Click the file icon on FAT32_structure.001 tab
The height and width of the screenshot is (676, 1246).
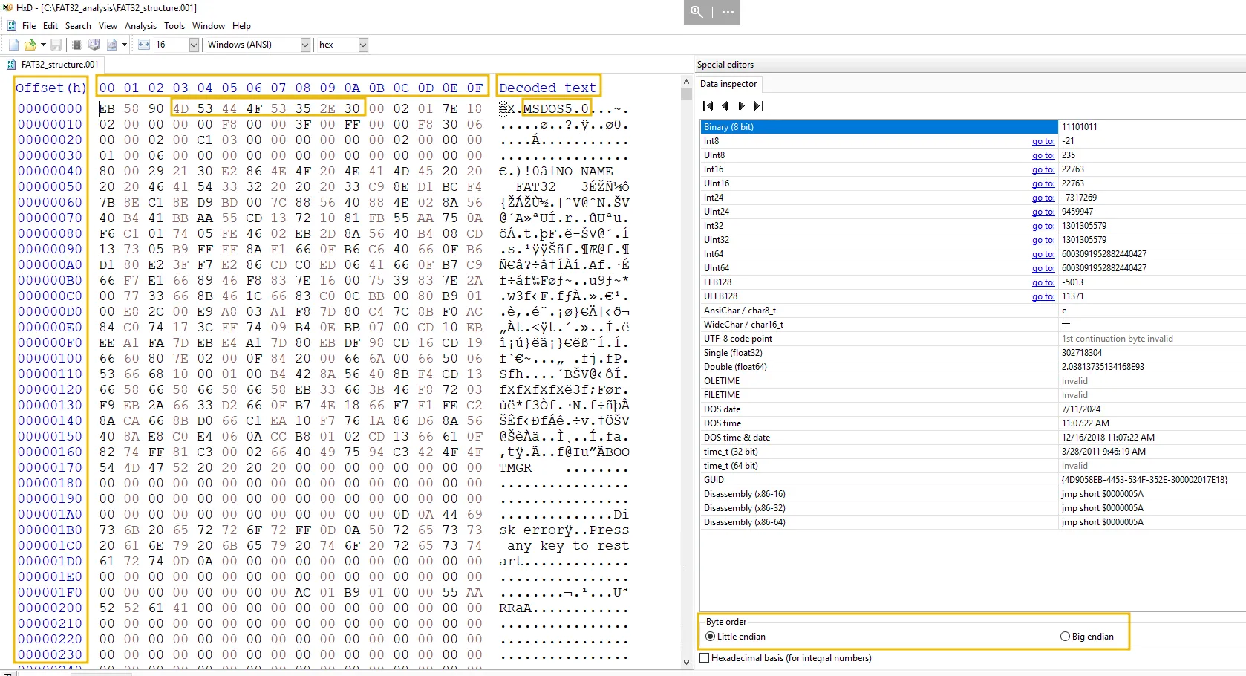(11, 65)
